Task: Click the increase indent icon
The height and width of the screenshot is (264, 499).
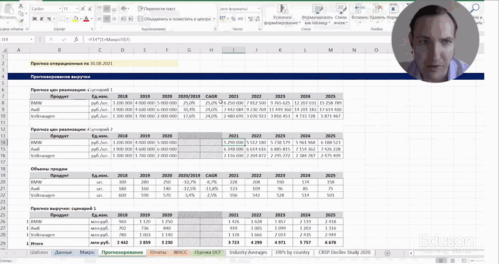Action: (131, 19)
